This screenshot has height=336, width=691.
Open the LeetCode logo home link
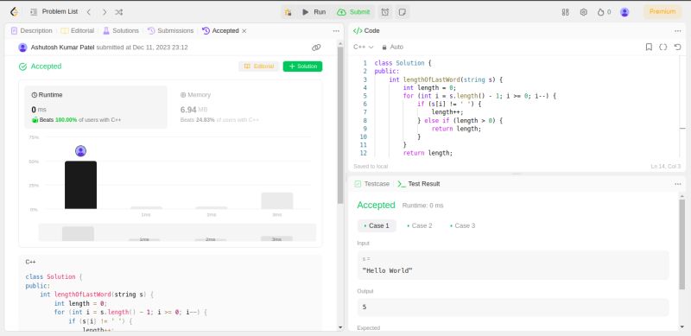click(x=14, y=12)
